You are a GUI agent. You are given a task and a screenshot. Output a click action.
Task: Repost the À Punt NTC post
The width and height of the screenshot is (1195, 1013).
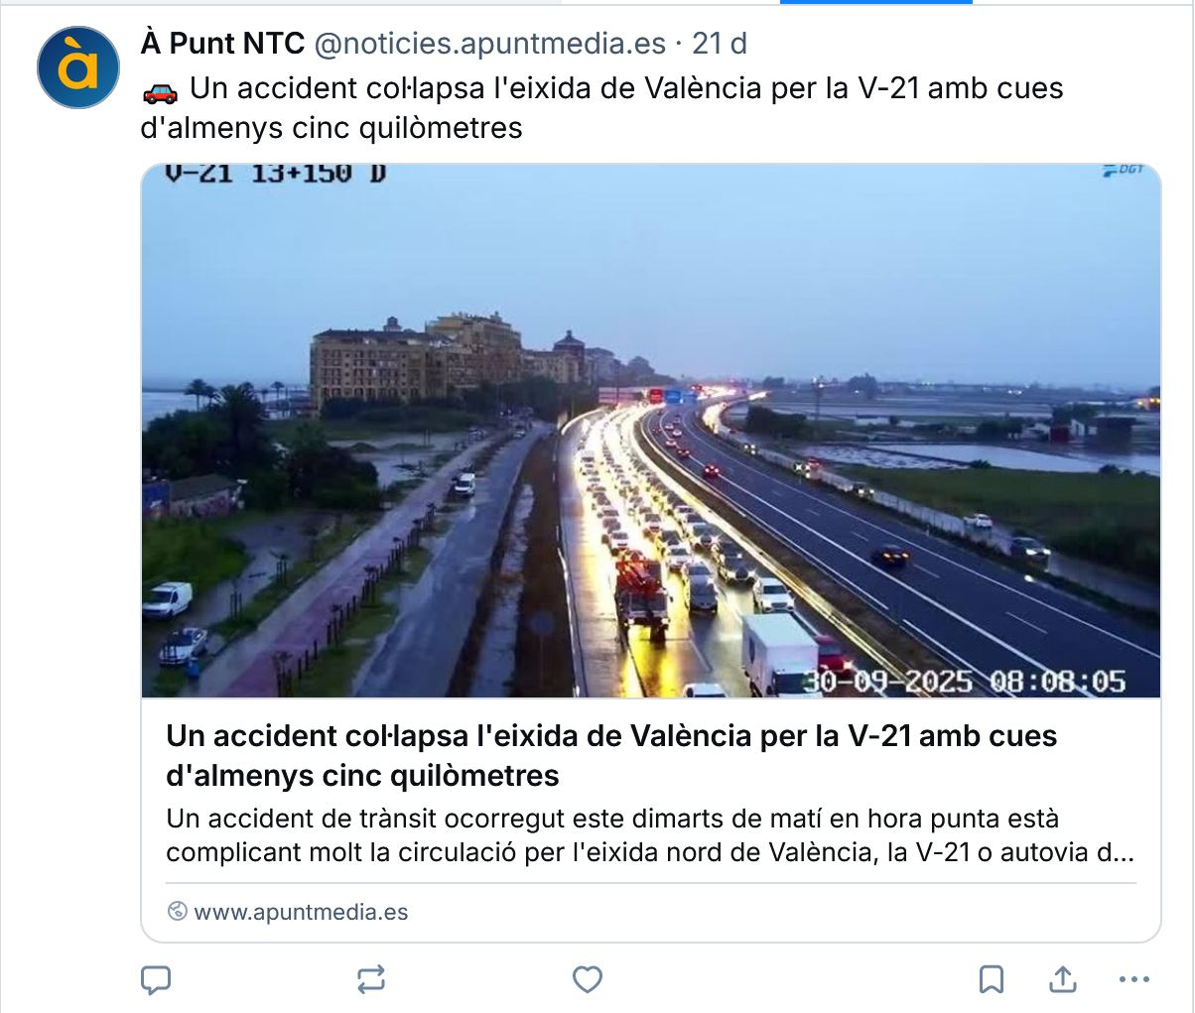[x=371, y=980]
